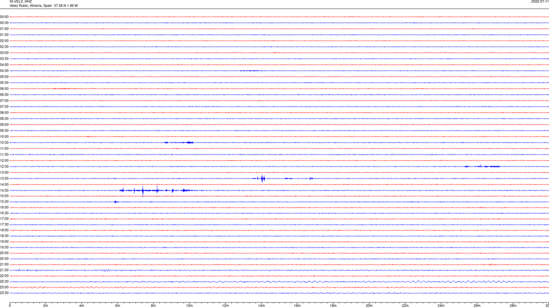This screenshot has height=308, width=549.
Task: Select the 04:30 time row label
Action: [4, 71]
